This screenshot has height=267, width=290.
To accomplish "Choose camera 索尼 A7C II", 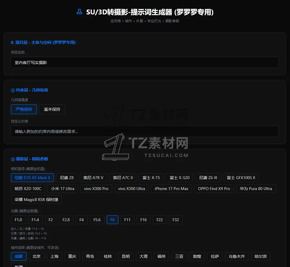I will (123, 178).
